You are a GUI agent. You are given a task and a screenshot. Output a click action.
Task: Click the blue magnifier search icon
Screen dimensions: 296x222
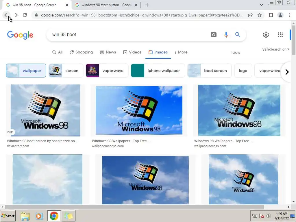click(238, 35)
